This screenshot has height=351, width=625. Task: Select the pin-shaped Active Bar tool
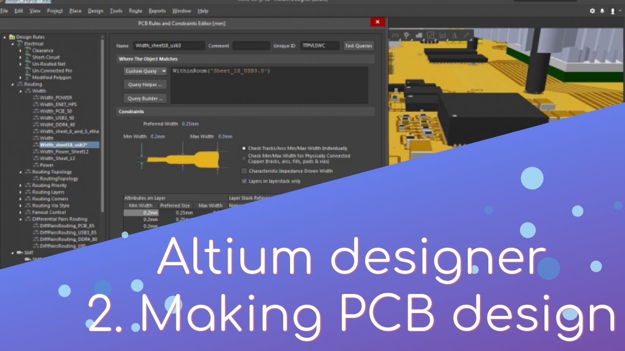point(406,35)
